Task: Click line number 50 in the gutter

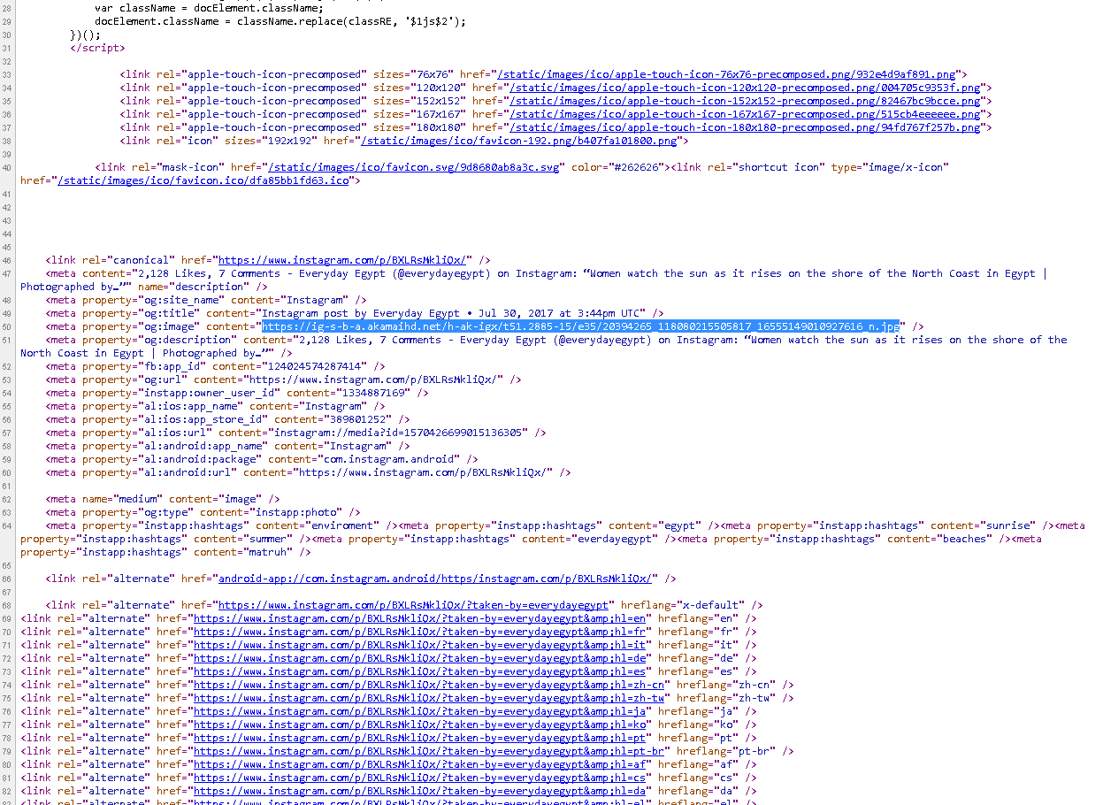Action: (x=9, y=326)
